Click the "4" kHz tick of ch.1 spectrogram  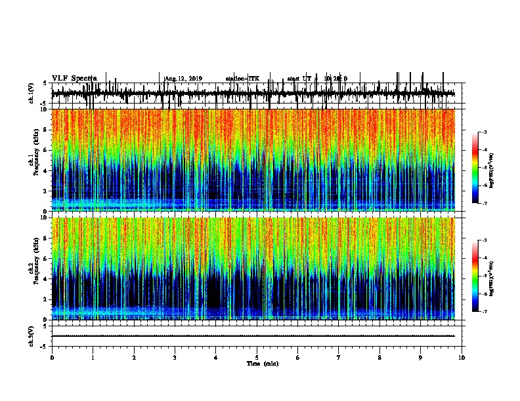point(46,171)
